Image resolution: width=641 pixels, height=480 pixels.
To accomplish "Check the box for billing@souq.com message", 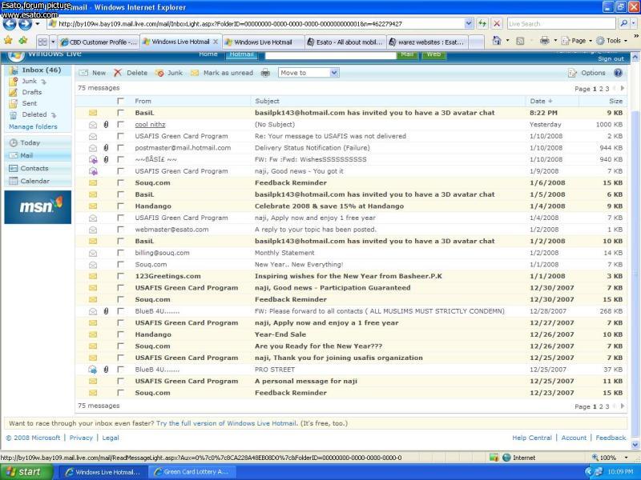I will click(x=121, y=253).
